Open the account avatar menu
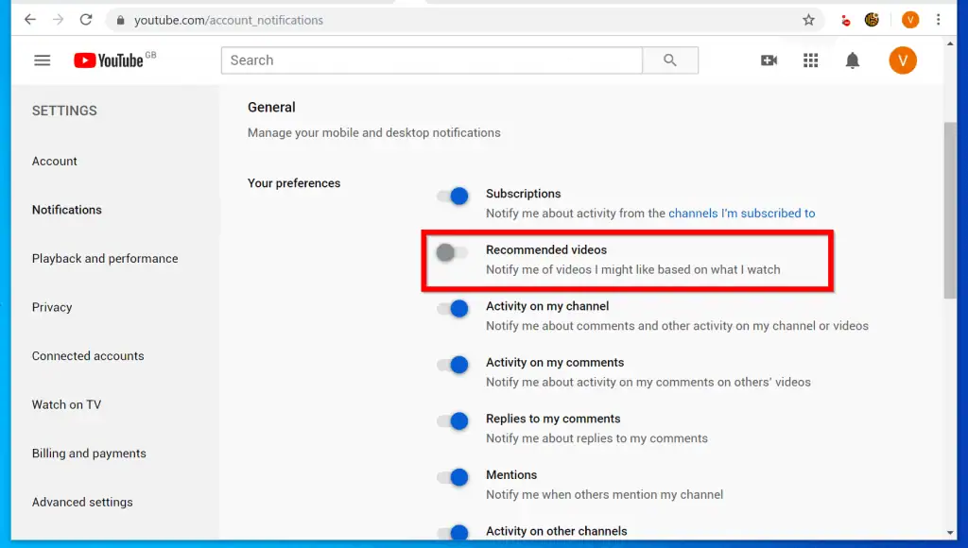The height and width of the screenshot is (548, 968). tap(903, 60)
